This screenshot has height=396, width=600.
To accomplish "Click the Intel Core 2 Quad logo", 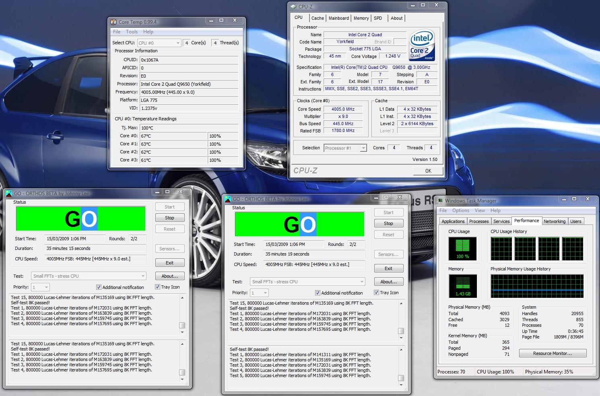I will pyautogui.click(x=422, y=45).
